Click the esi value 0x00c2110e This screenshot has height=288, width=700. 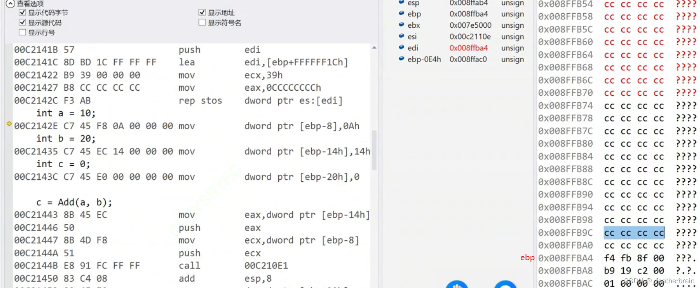coord(470,36)
